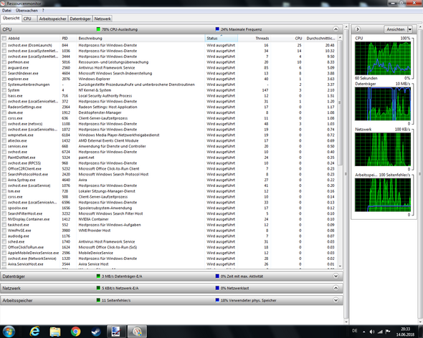Screen dimensions: 423x338
Task: Switch to the Arbeitsspeicher tab
Action: click(52, 19)
